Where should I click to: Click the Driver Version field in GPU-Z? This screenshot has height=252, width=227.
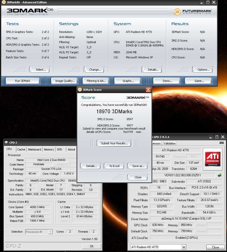186,219
